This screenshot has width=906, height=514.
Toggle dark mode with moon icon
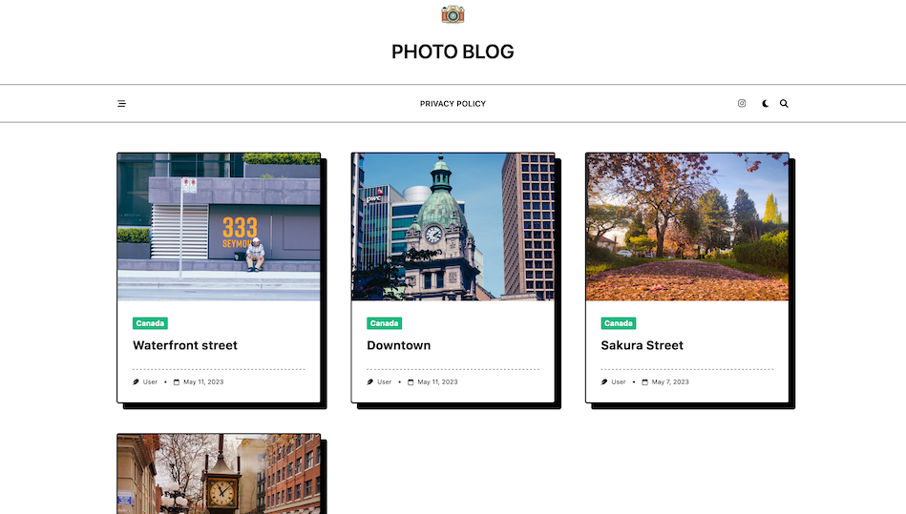tap(765, 104)
